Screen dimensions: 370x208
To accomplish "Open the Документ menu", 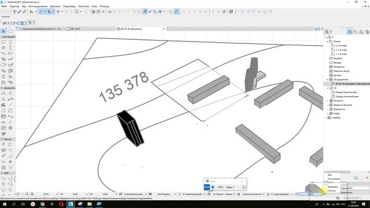I will 55,6.
